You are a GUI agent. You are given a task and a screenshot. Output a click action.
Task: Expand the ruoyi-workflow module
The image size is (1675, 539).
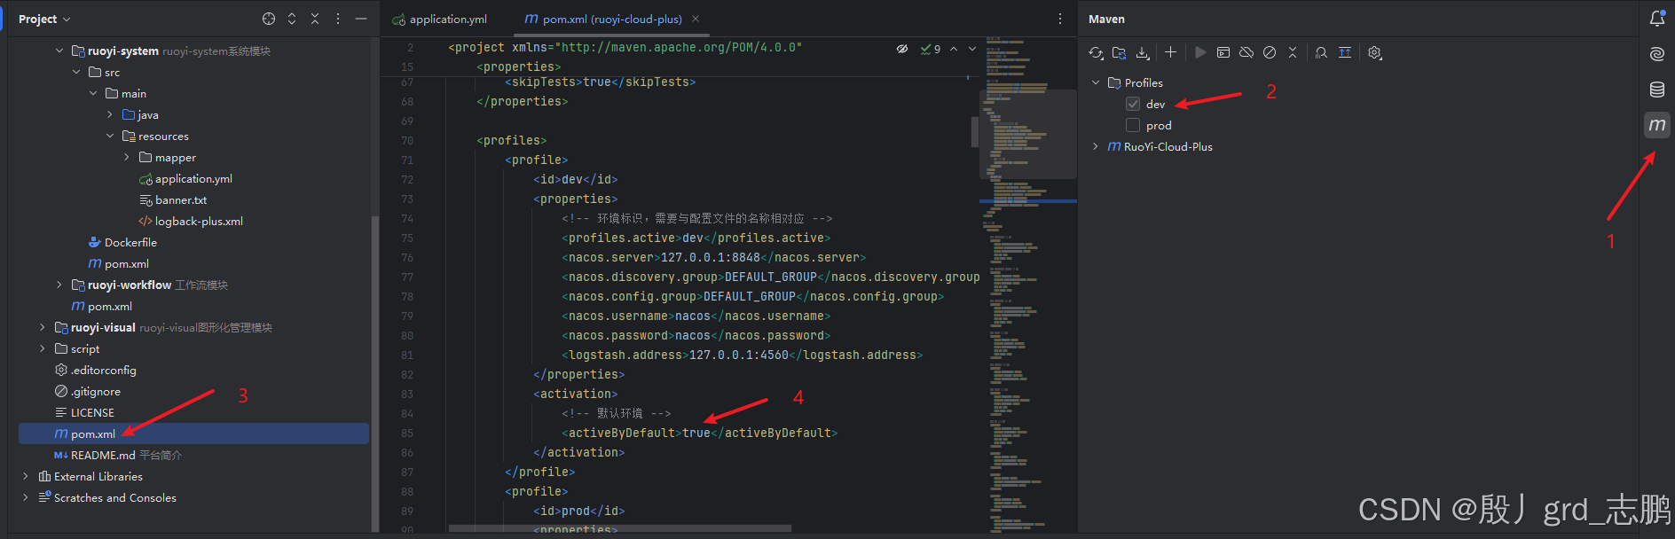tap(59, 285)
